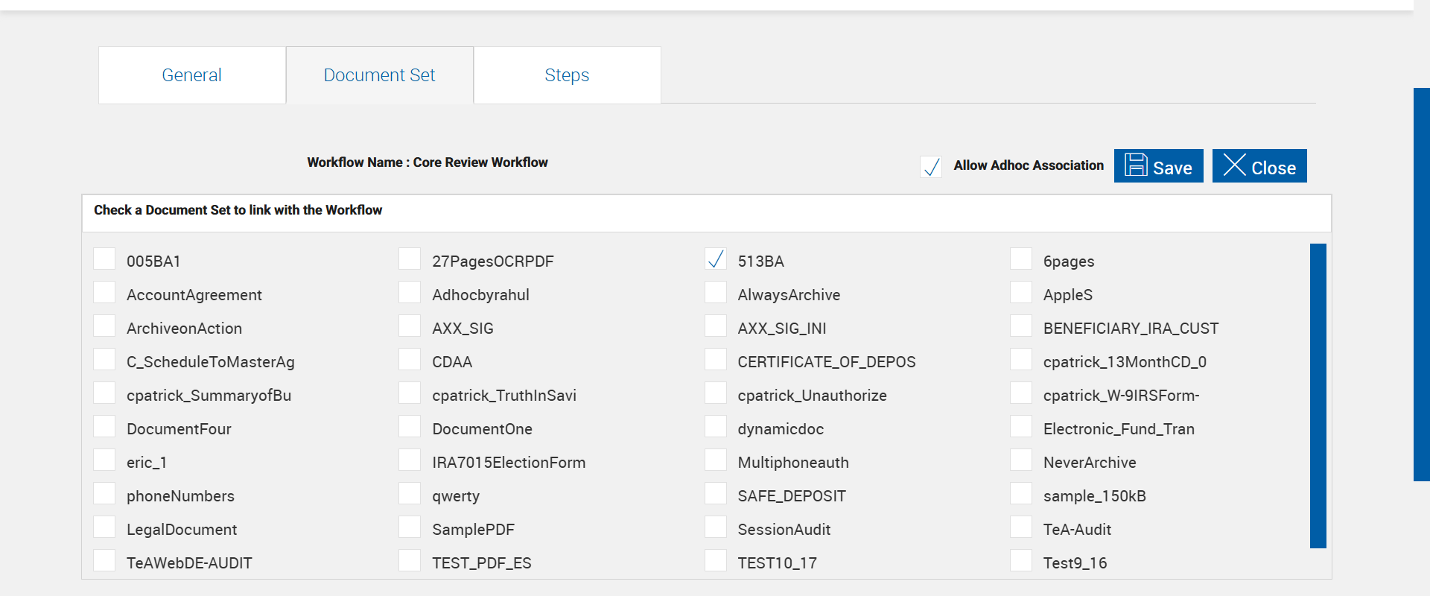
Task: Tick the AlwaysArchive checkbox
Action: click(x=716, y=293)
